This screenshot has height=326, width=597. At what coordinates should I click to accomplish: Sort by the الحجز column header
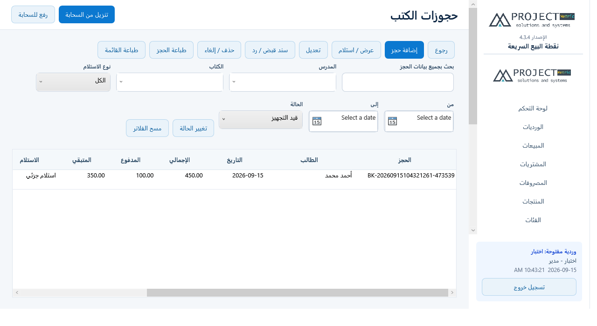point(404,160)
